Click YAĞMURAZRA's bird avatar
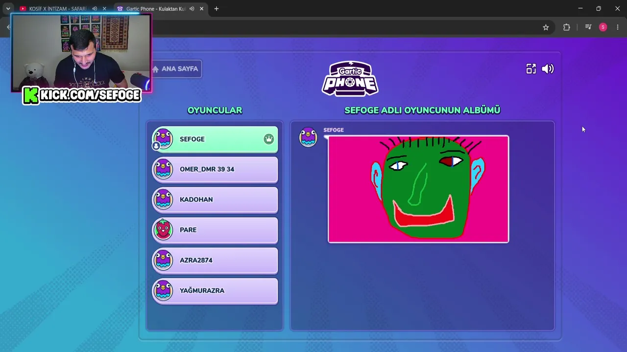This screenshot has width=627, height=352. coord(163,290)
